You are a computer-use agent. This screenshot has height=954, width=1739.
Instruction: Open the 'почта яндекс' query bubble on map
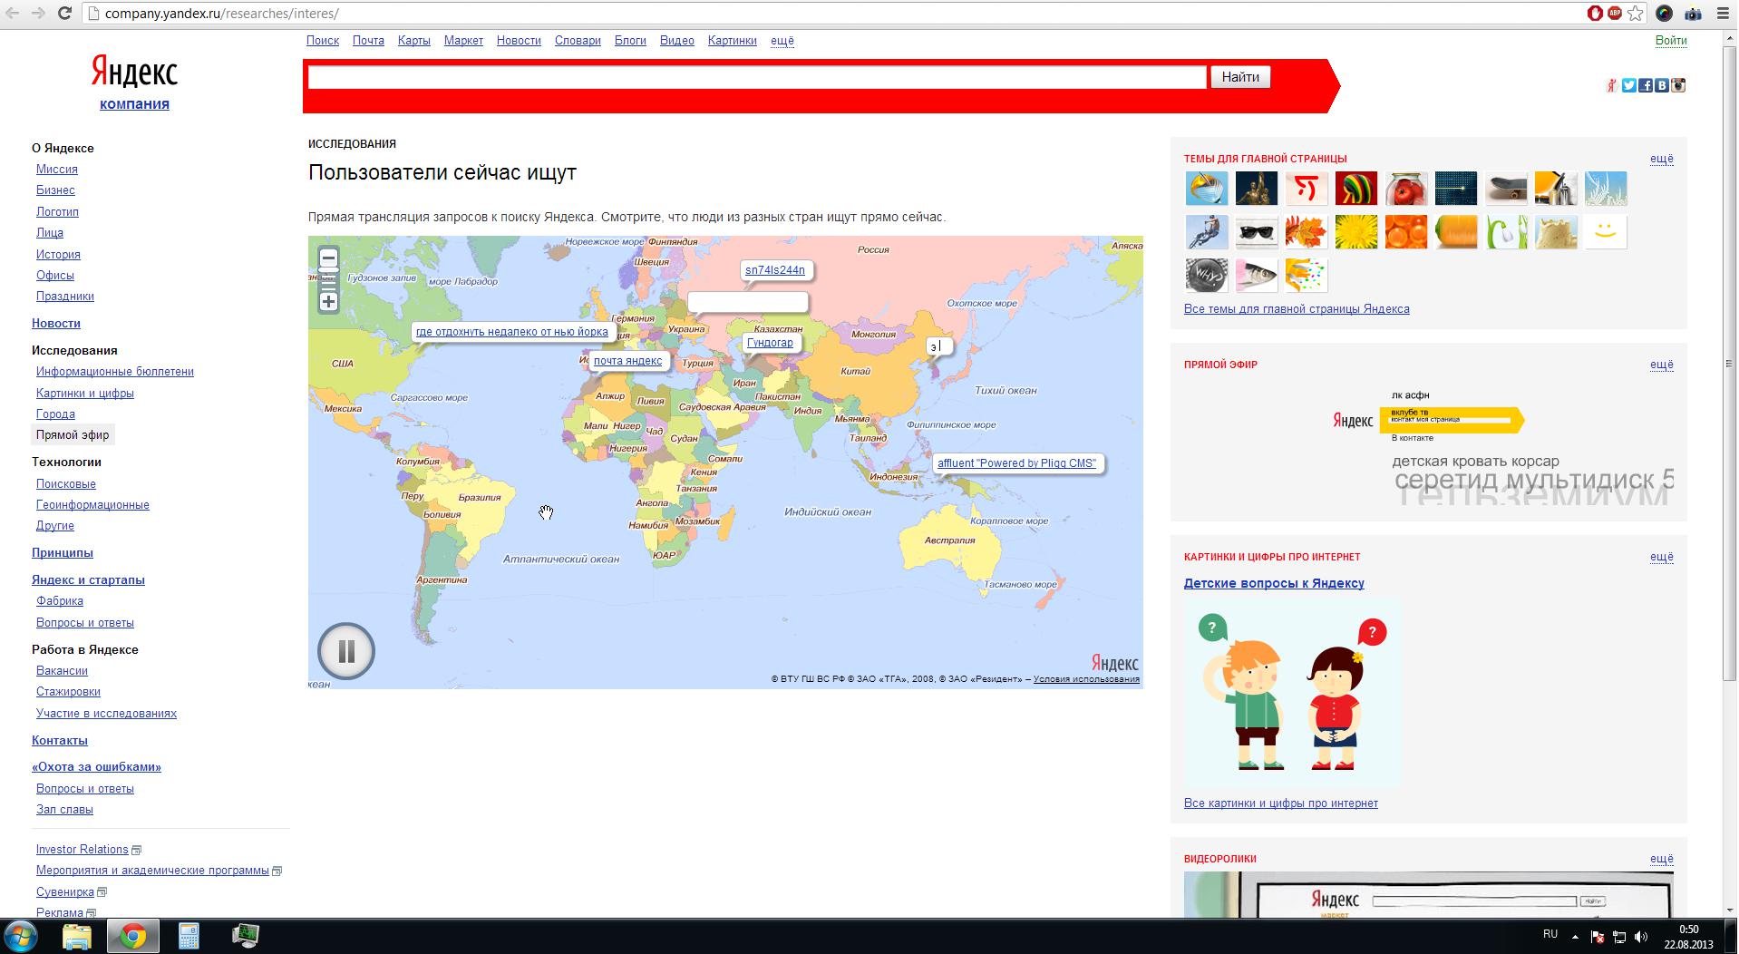pyautogui.click(x=627, y=361)
